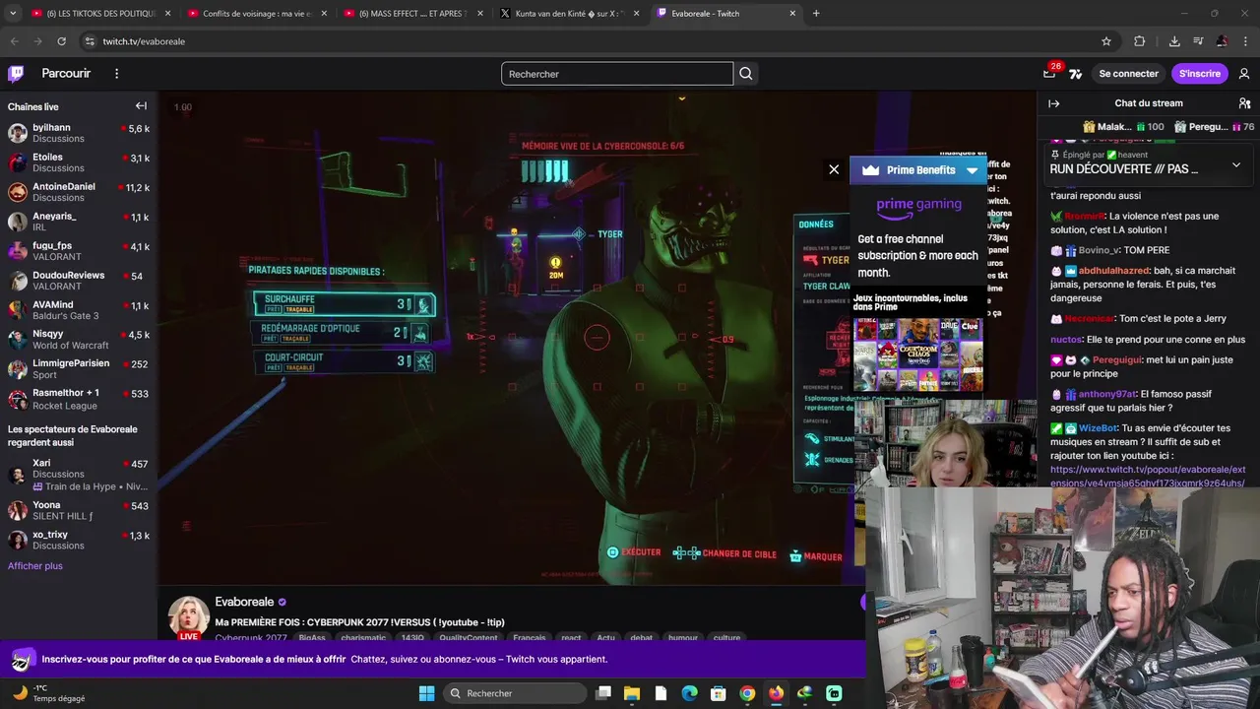
Task: Click Evaboreale streamer avatar below video
Action: pos(189,616)
